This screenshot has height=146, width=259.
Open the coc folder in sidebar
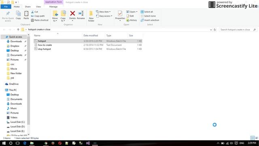[12, 64]
